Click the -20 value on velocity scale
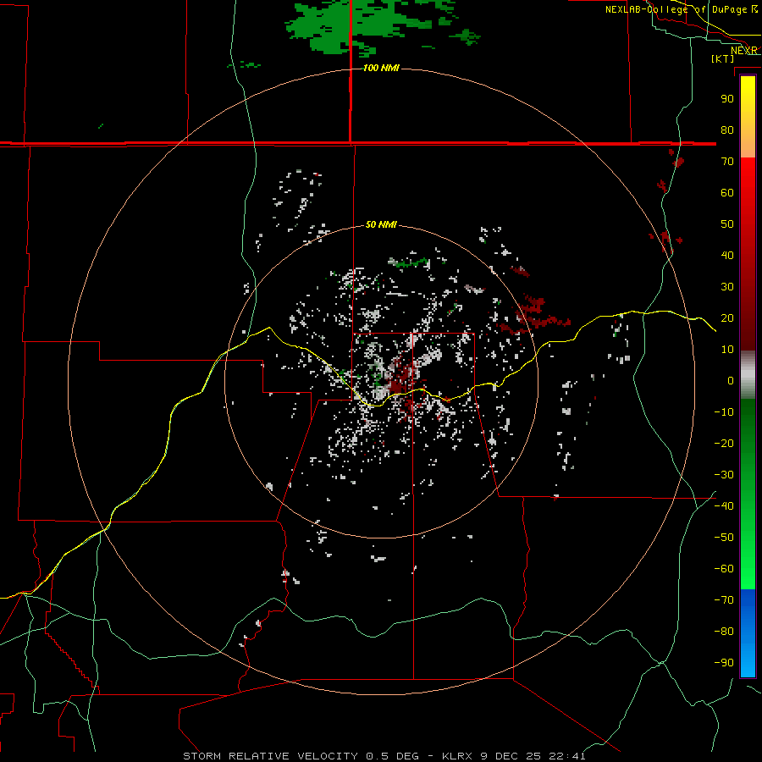Viewport: 762px width, 762px height. pos(724,443)
